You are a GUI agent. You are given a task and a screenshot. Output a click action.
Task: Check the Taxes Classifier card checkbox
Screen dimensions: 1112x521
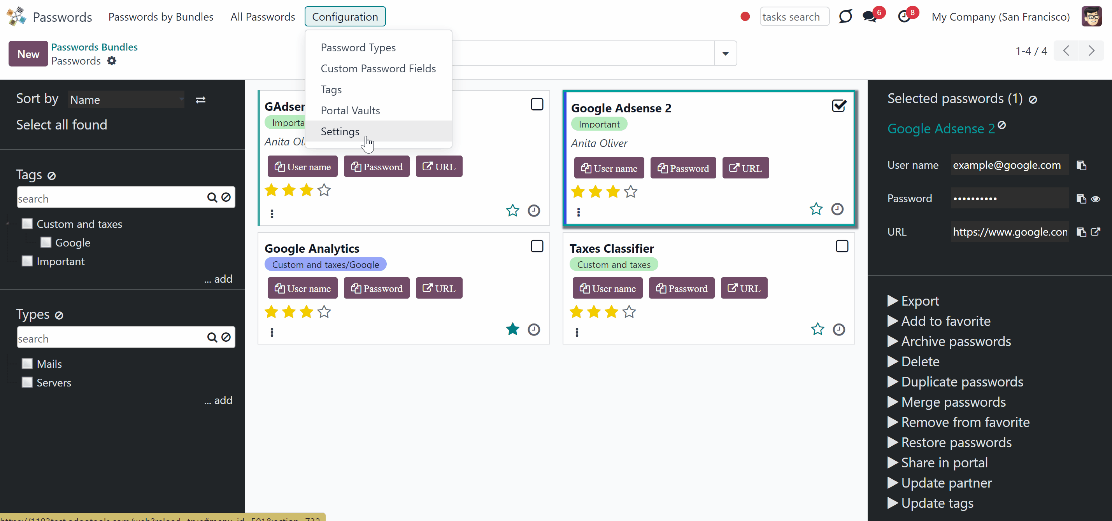[842, 246]
